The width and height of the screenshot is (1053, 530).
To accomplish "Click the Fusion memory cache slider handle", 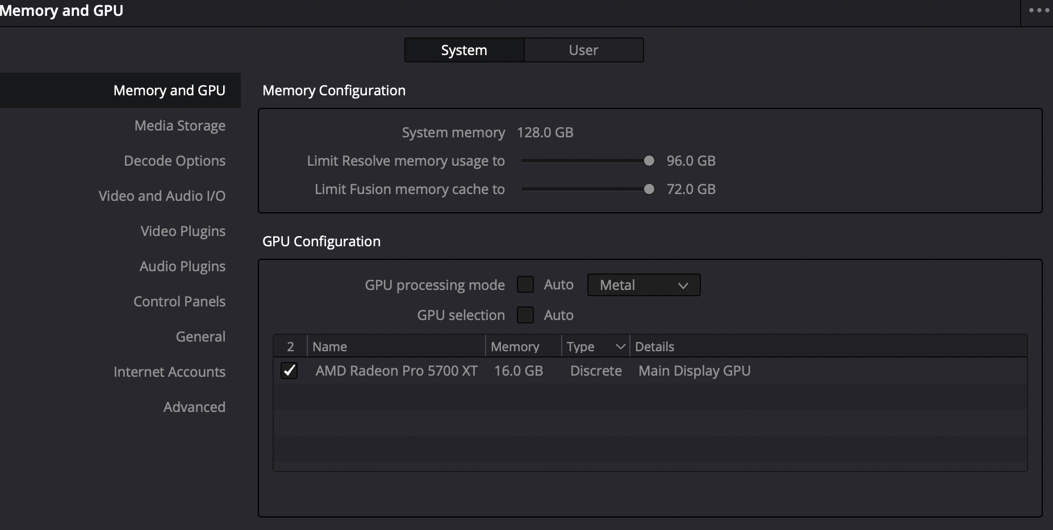I will click(649, 189).
